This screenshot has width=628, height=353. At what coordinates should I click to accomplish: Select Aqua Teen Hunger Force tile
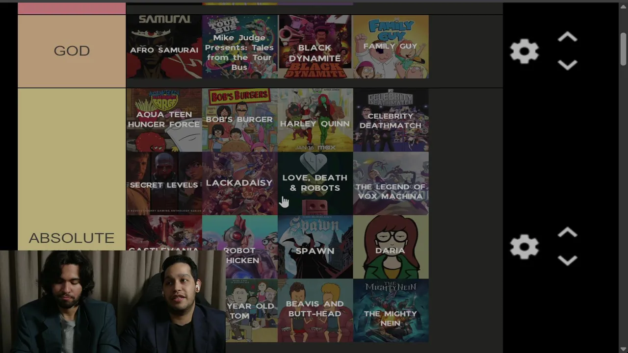tap(164, 120)
